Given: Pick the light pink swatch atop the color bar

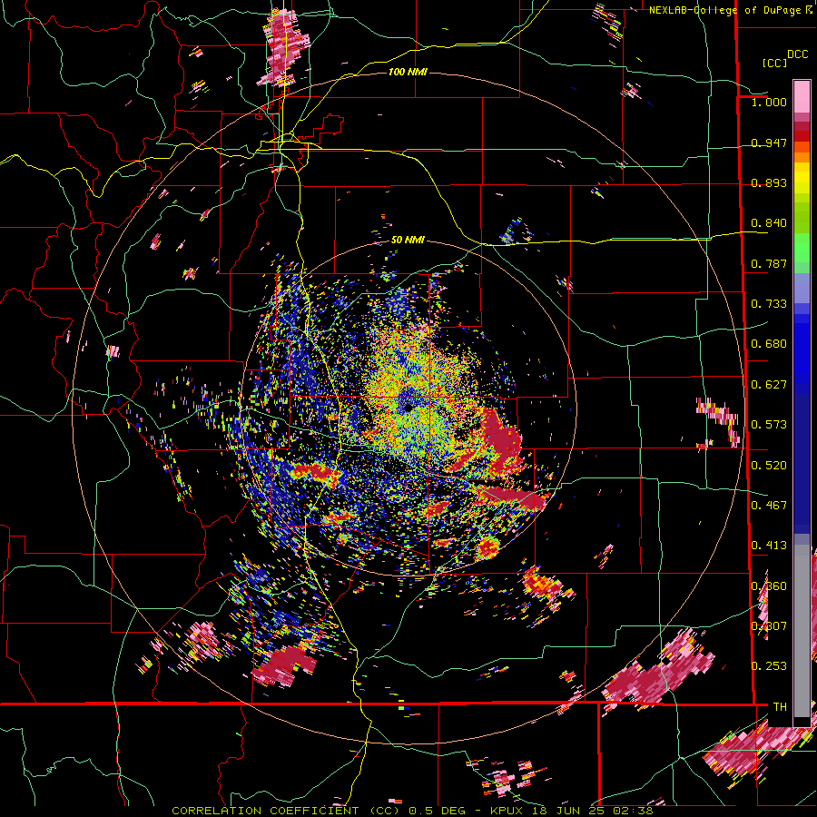Looking at the screenshot, I should [x=802, y=96].
